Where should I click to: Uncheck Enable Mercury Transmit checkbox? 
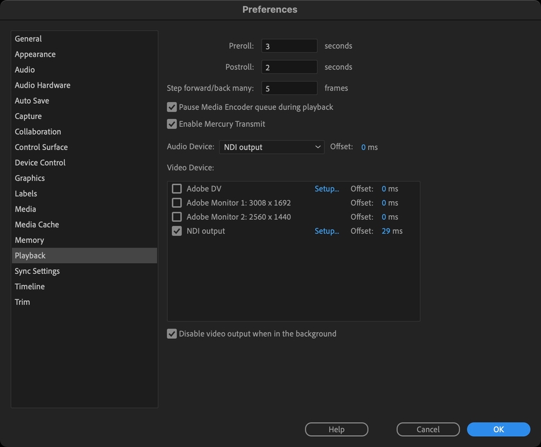tap(172, 124)
